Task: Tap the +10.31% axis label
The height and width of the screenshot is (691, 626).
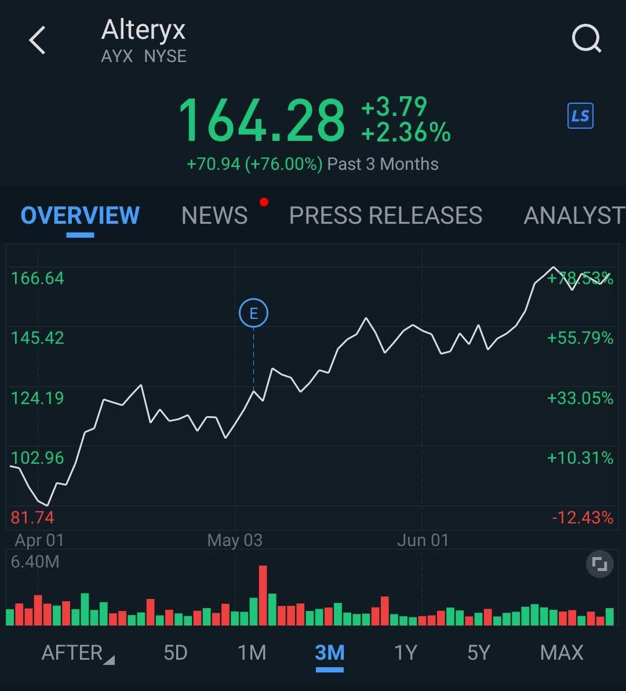Action: click(x=580, y=458)
